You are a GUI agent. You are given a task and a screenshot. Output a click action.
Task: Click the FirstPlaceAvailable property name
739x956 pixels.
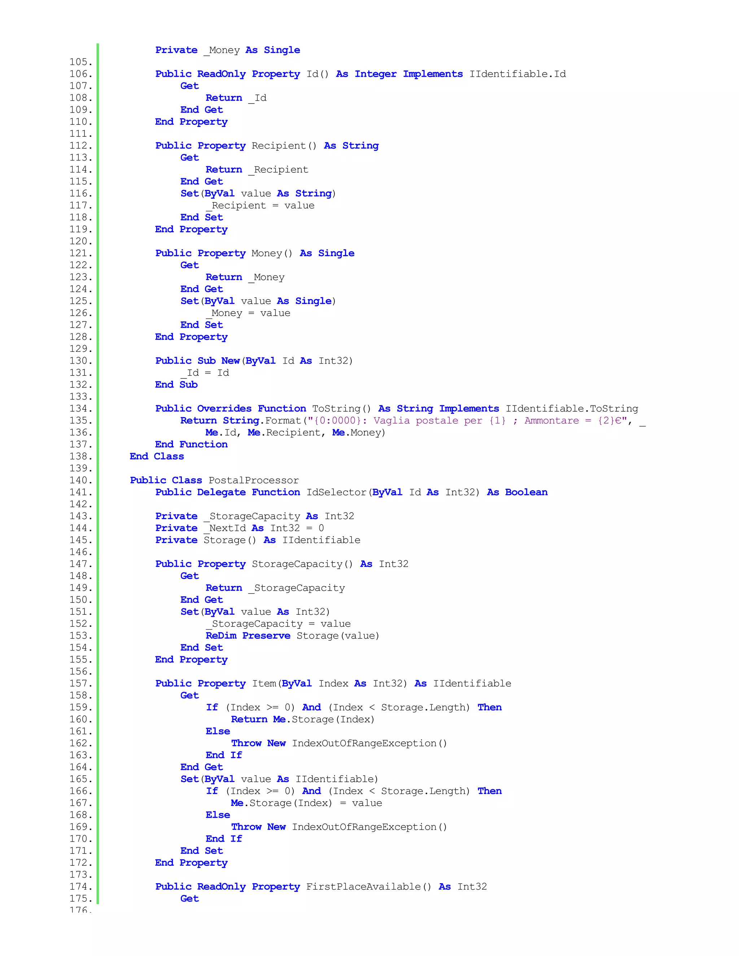click(363, 886)
